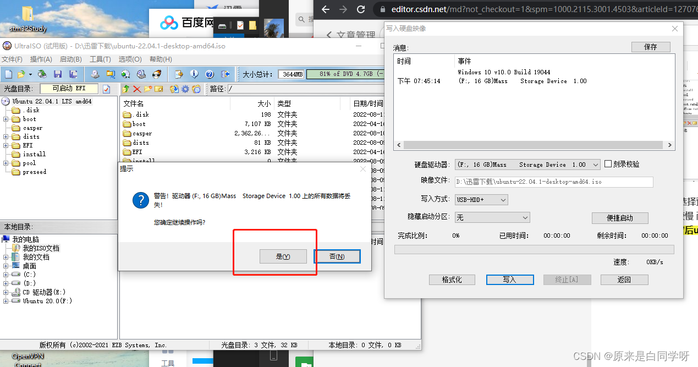Open the 启动(B) menu
Image resolution: width=698 pixels, height=367 pixels.
[x=70, y=59]
